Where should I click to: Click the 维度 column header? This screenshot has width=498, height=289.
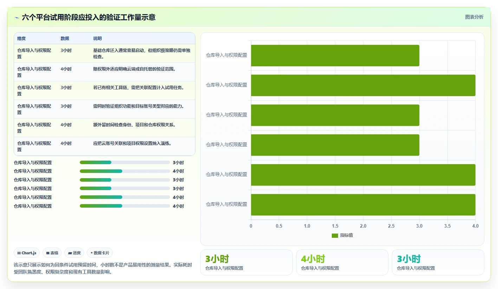click(x=21, y=39)
